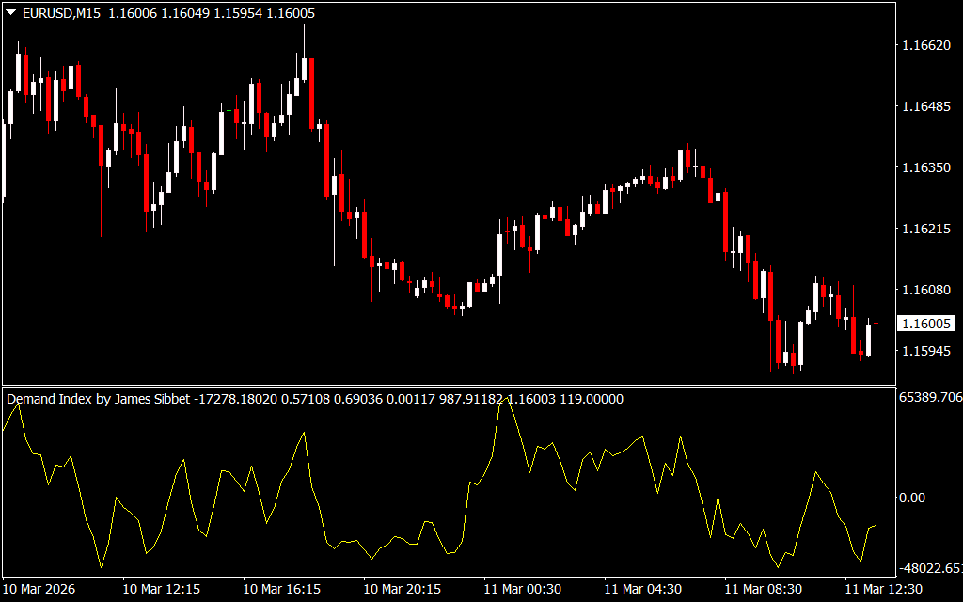Viewport: 963px width, 602px height.
Task: Click the 1.16350 price axis level
Action: (926, 167)
